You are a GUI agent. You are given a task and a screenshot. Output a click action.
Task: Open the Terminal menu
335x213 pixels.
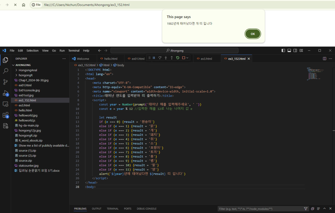74,50
